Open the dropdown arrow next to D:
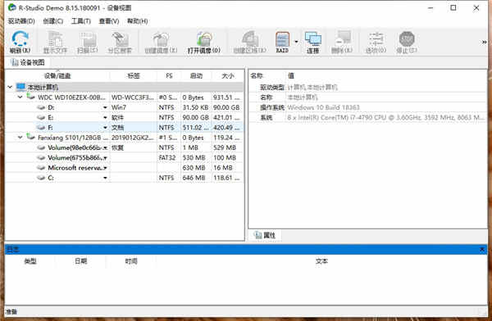The image size is (492, 321). [105, 107]
